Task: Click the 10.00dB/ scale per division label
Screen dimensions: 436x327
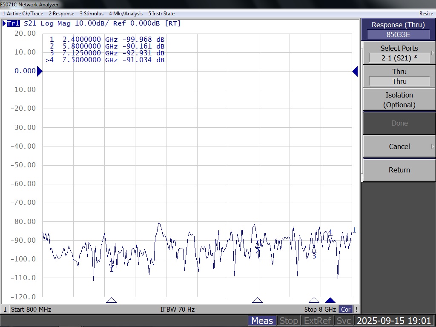Action: point(92,23)
